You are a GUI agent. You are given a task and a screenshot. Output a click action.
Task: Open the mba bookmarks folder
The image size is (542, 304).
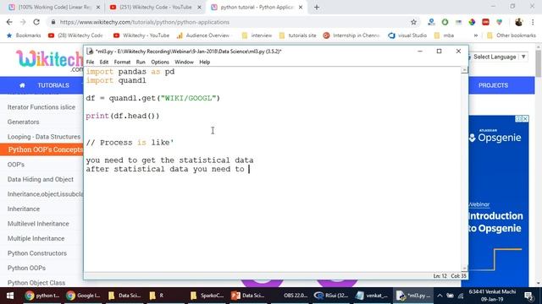(444, 35)
